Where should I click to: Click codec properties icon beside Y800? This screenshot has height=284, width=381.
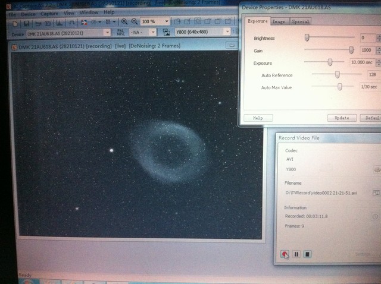tap(375, 169)
